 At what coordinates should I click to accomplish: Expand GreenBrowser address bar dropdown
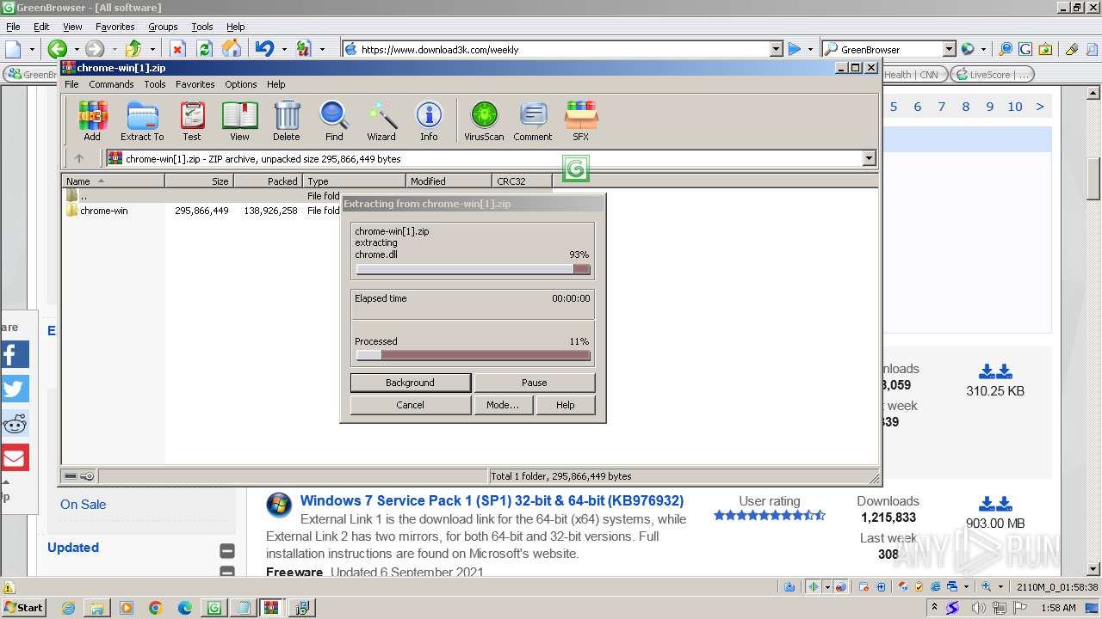(776, 49)
